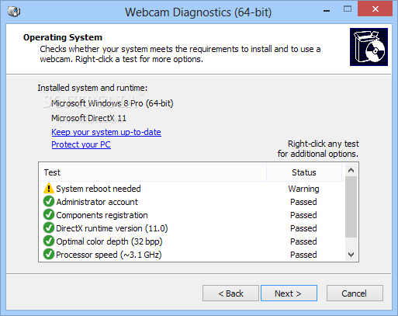Open the Protect your PC link
398x316 pixels.
pyautogui.click(x=81, y=144)
